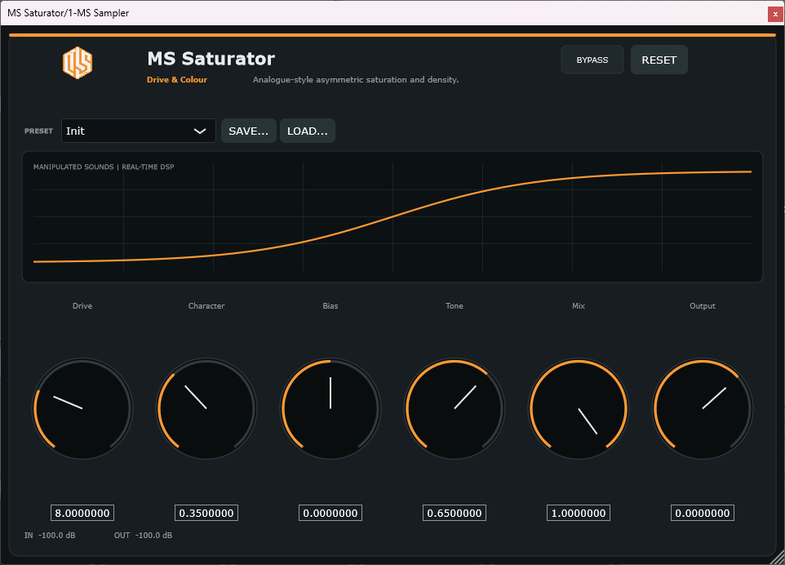The height and width of the screenshot is (565, 785).
Task: Click the 'MS Saturator/1-MS Sampler' window title
Action: tap(68, 13)
